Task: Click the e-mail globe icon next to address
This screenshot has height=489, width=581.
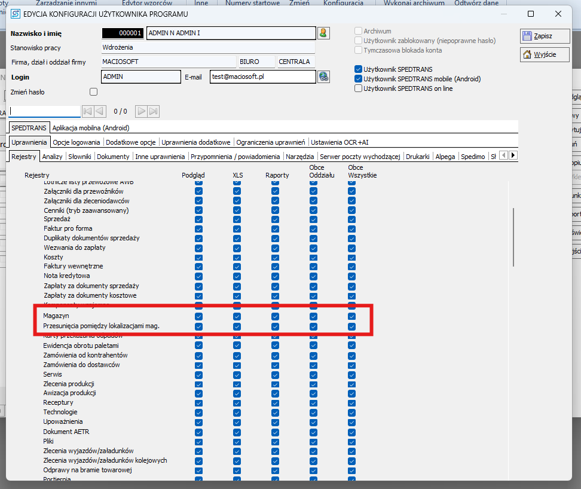Action: coord(323,77)
